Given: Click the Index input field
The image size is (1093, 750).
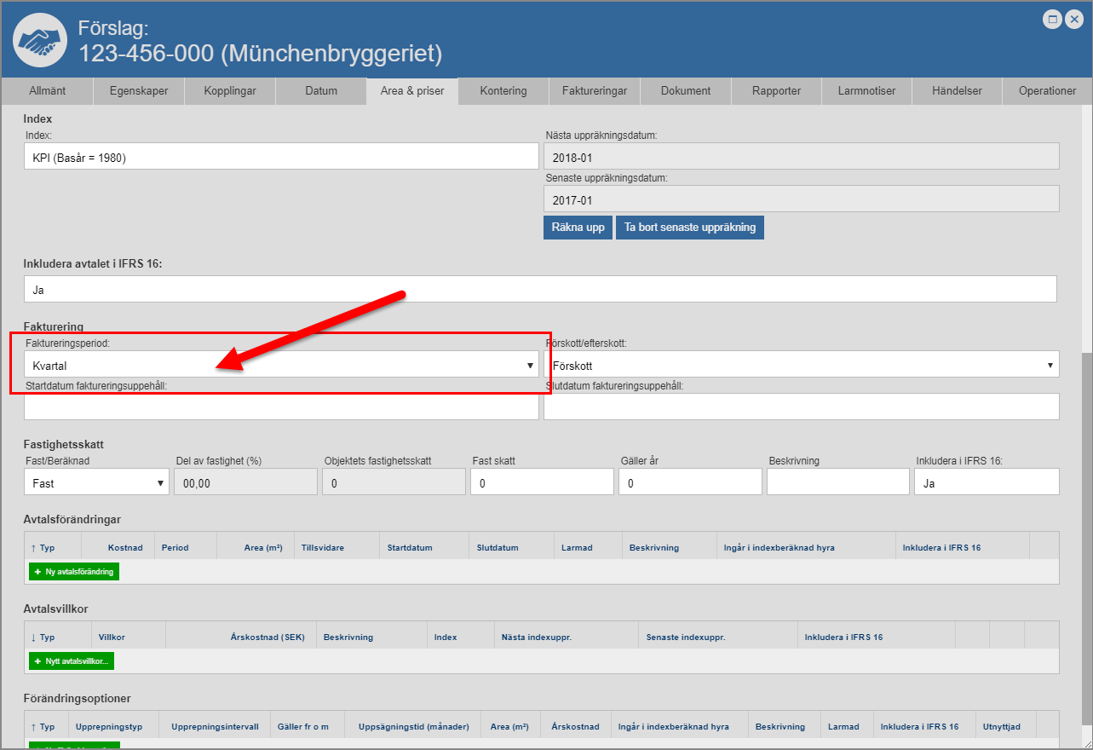Looking at the screenshot, I should click(x=281, y=157).
